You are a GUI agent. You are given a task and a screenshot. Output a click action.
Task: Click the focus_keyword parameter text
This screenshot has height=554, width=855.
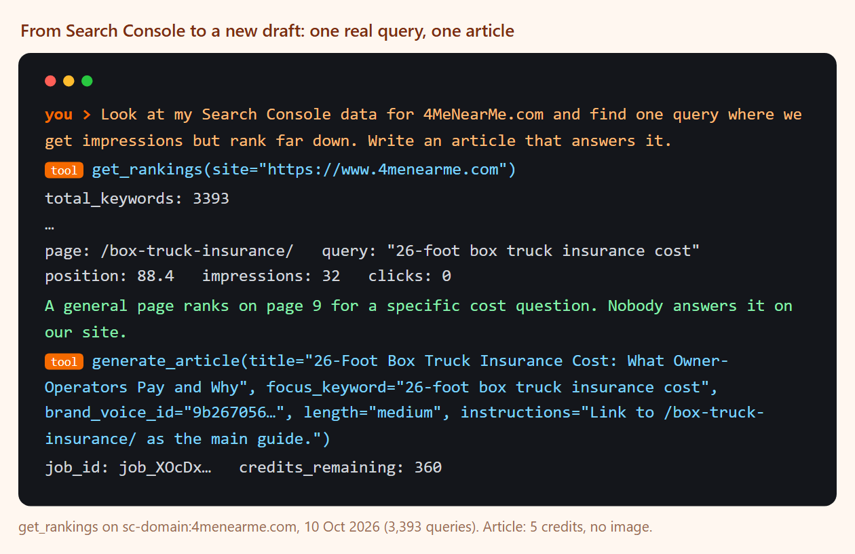tap(492, 387)
